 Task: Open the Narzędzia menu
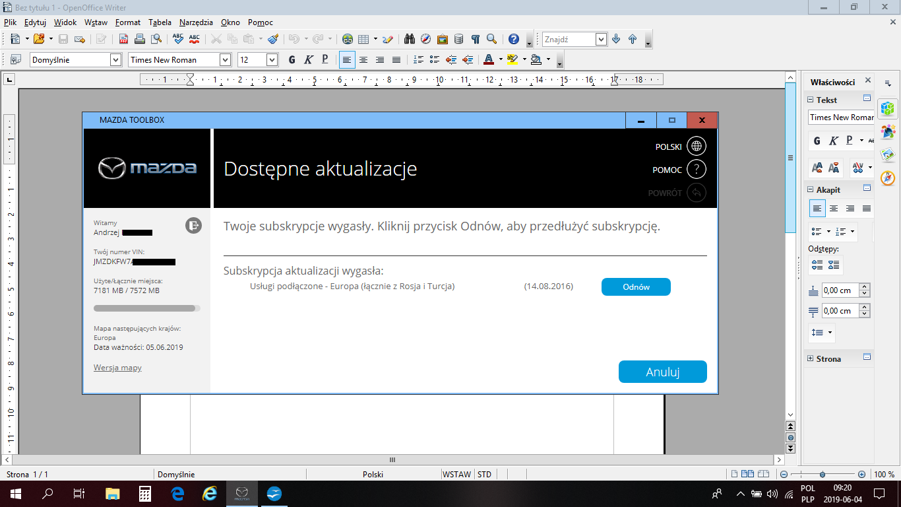coord(196,22)
